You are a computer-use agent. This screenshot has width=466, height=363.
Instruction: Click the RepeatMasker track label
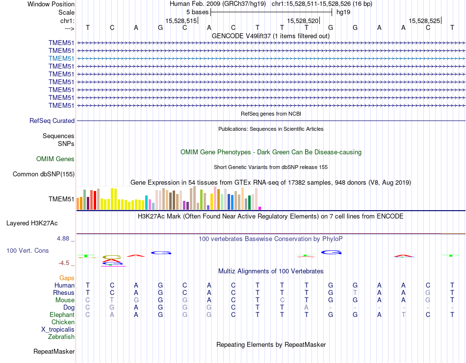(x=54, y=351)
